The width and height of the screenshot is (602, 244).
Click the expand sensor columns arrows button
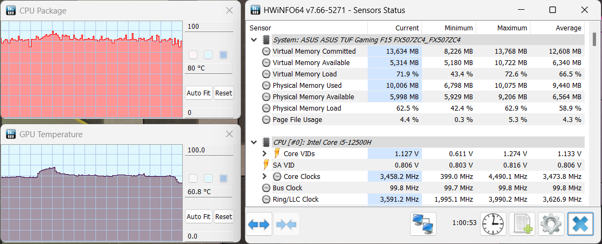(259, 224)
